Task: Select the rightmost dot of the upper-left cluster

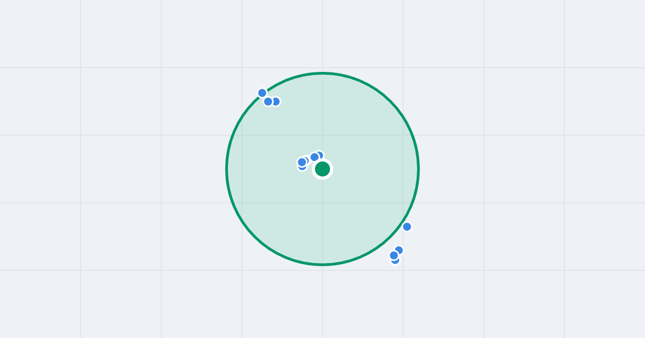Action: (276, 101)
